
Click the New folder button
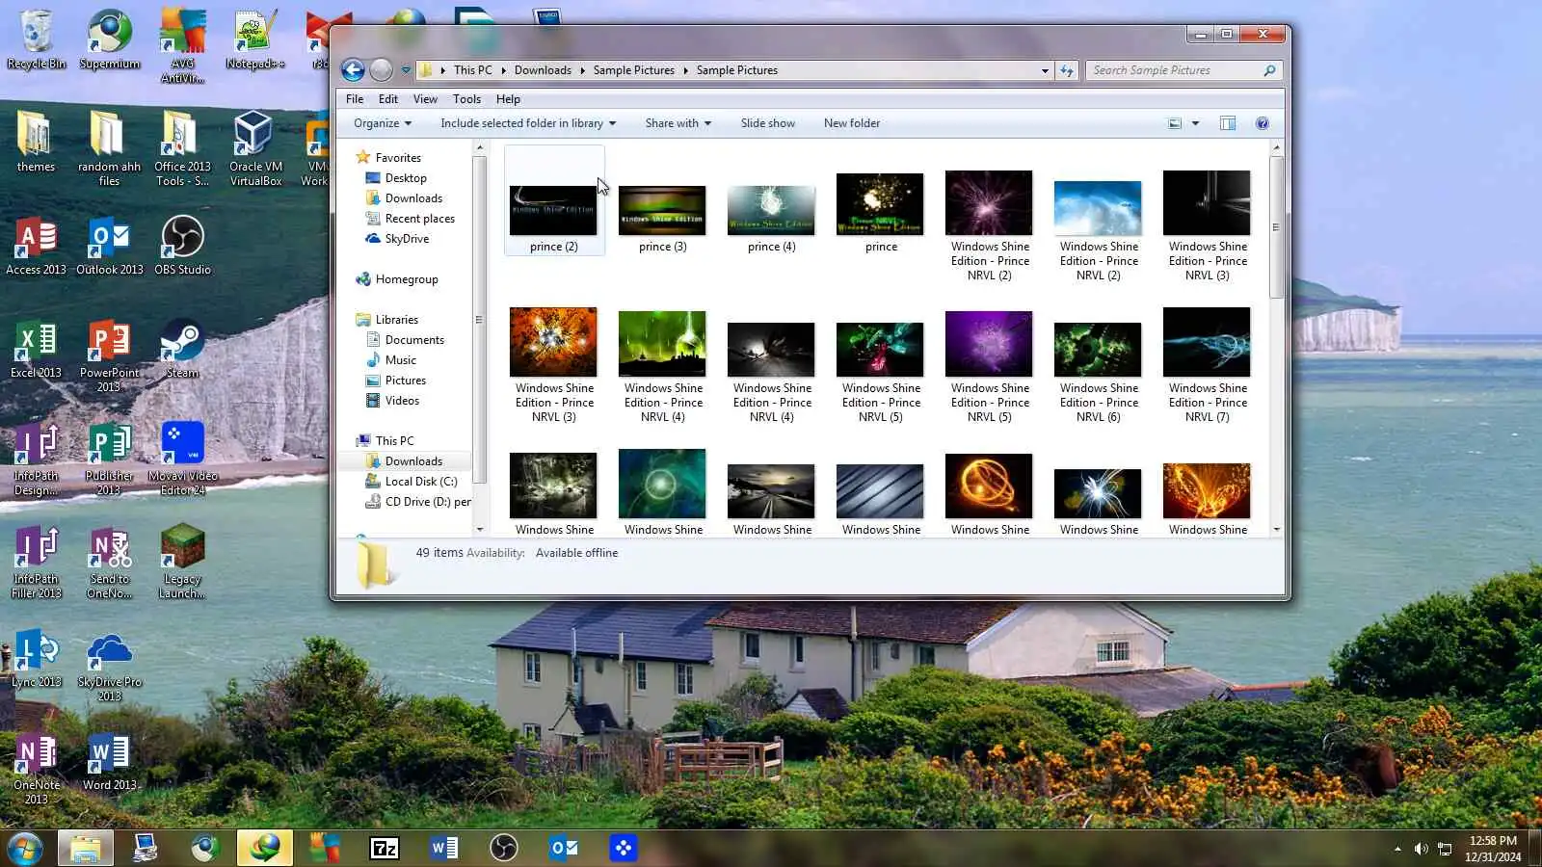click(852, 123)
